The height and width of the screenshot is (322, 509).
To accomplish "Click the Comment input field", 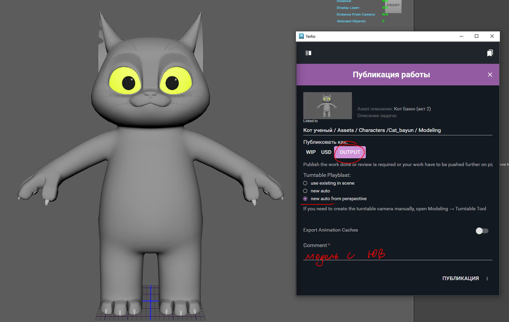I will click(x=398, y=255).
